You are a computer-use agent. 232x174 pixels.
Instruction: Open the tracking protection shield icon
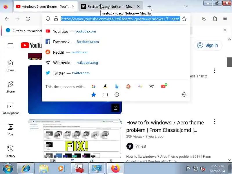48,19
